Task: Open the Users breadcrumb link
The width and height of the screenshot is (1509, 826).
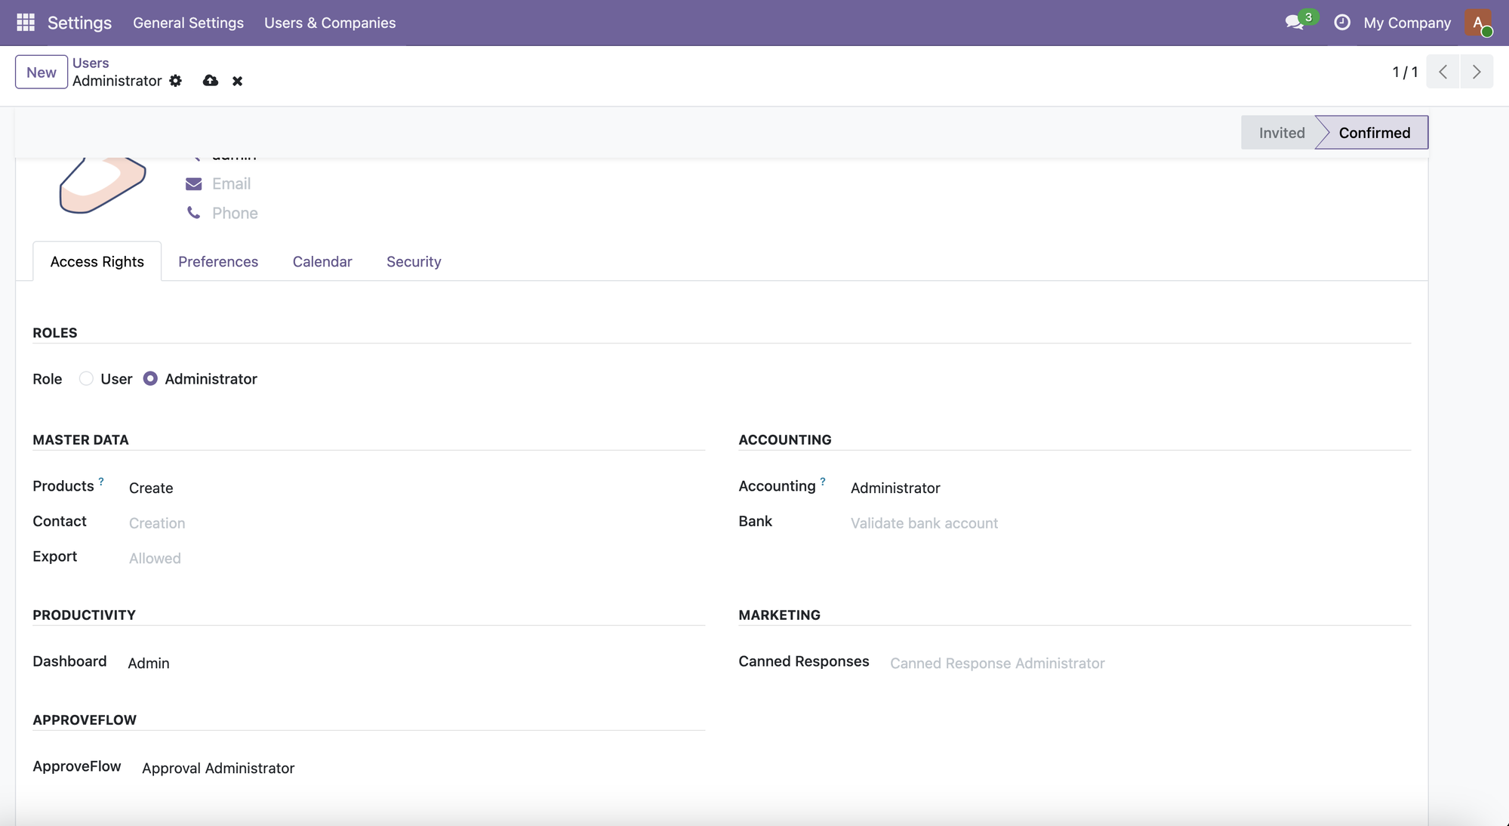Action: [x=91, y=63]
